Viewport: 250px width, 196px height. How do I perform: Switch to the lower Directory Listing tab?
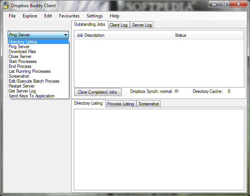tap(88, 103)
